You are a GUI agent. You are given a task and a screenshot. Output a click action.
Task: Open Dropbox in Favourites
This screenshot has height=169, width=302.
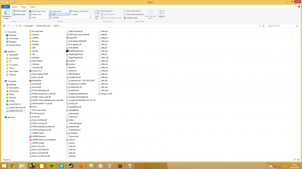tap(13, 41)
